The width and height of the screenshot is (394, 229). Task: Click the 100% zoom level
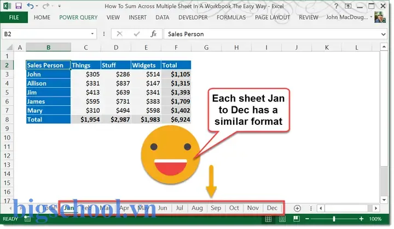(375, 219)
